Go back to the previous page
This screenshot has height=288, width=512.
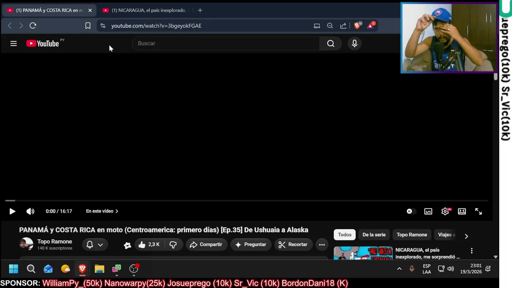10,26
